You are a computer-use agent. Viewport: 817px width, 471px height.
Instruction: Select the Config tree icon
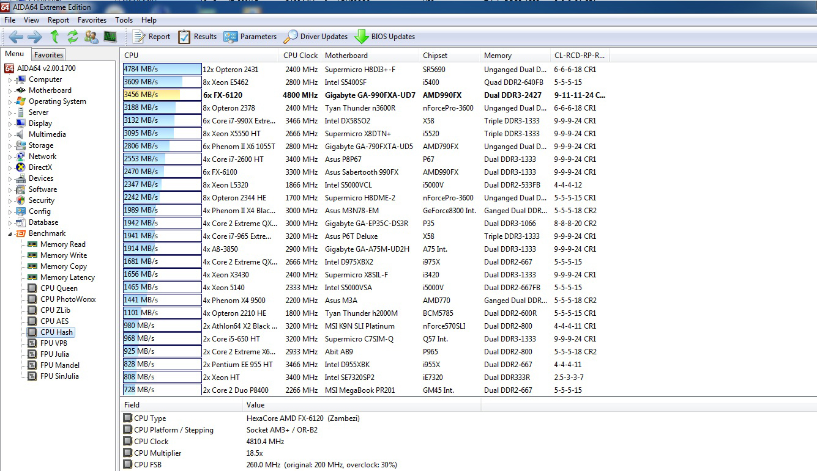pyautogui.click(x=21, y=211)
